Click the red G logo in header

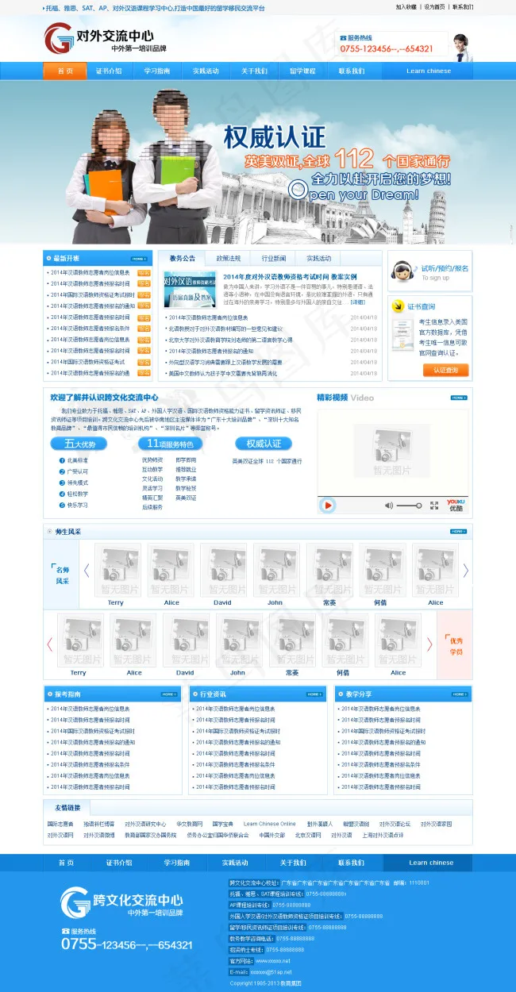[59, 39]
